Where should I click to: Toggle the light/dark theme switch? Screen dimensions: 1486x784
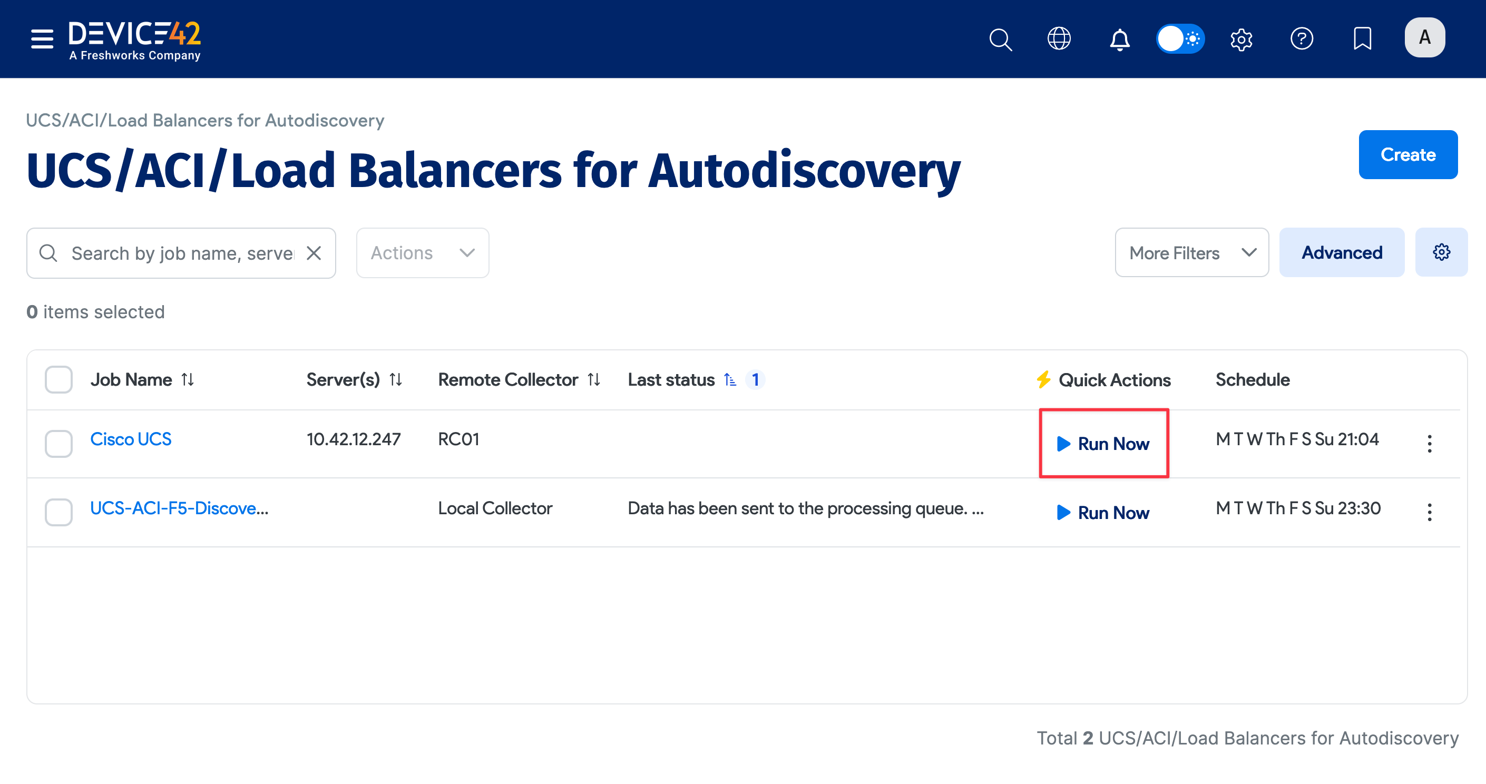[1180, 38]
